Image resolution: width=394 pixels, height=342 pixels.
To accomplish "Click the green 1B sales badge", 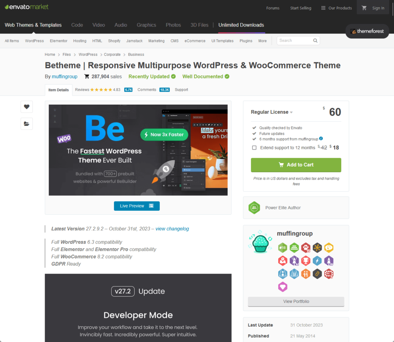I will point(283,248).
